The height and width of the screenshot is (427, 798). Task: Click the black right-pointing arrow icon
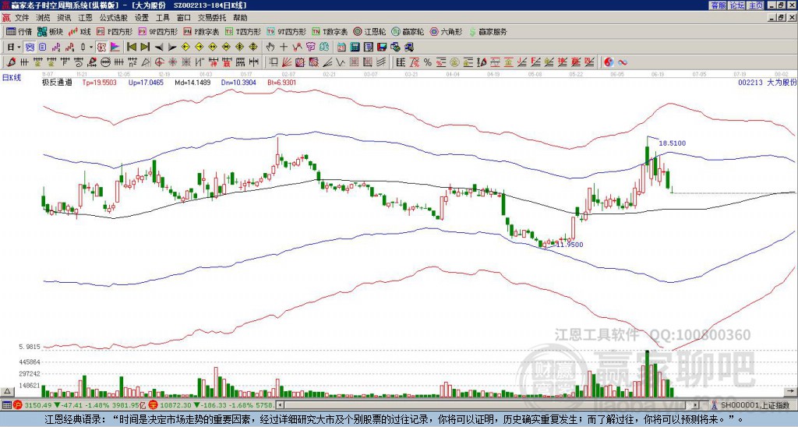pyautogui.click(x=172, y=48)
